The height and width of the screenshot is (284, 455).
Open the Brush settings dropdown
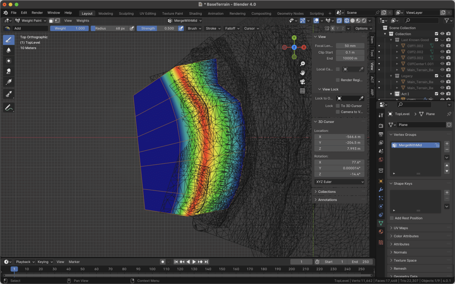point(195,28)
